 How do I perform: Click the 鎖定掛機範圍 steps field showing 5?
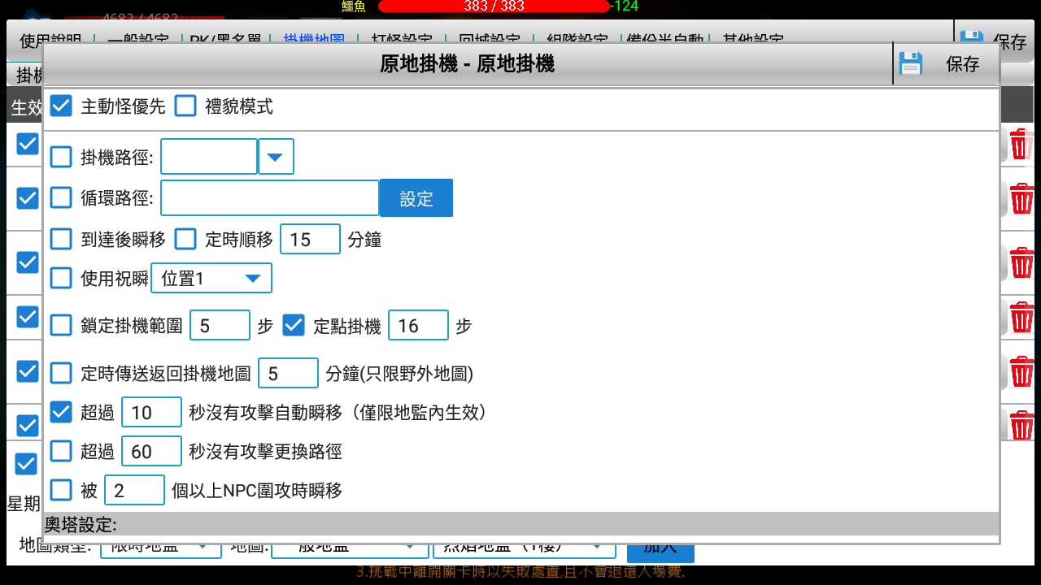[x=220, y=325]
